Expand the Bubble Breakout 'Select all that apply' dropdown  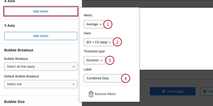41,66
